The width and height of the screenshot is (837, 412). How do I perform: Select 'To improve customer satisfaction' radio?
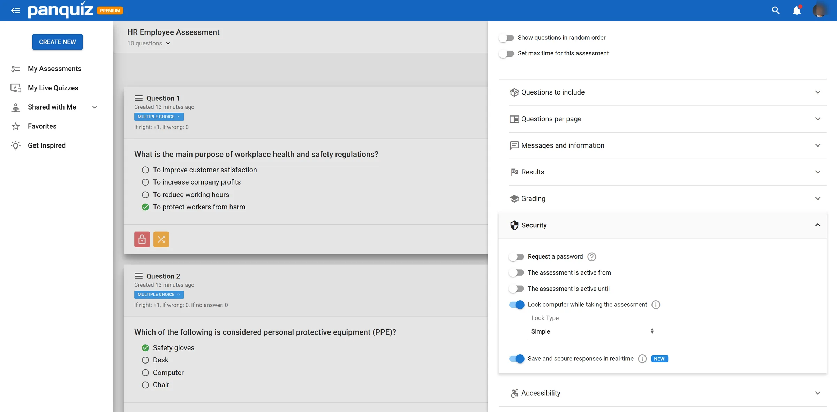click(x=145, y=170)
